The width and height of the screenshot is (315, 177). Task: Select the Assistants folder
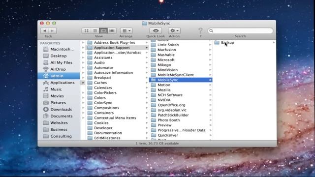117,58
